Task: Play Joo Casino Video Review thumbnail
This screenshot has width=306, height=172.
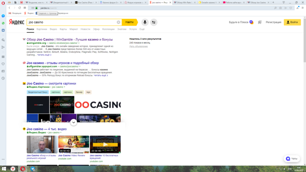Action: coord(73,144)
